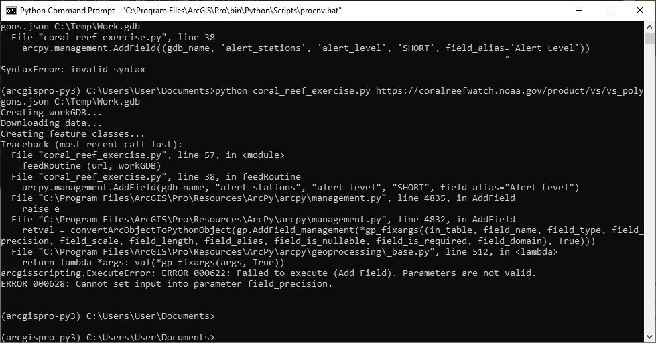
Task: Click the "raise e" traceback line
Action: [42, 208]
